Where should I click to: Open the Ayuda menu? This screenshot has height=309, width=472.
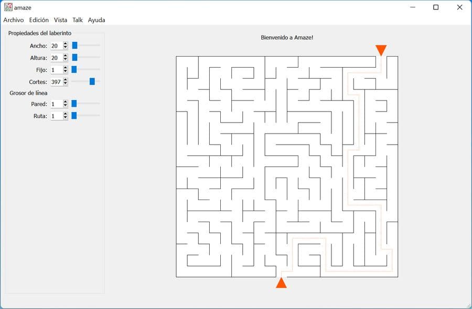96,20
